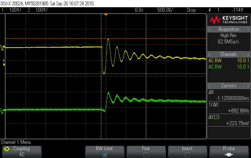Toggle the Invert checkbox
Screen dimensions: 251x158
187,155
